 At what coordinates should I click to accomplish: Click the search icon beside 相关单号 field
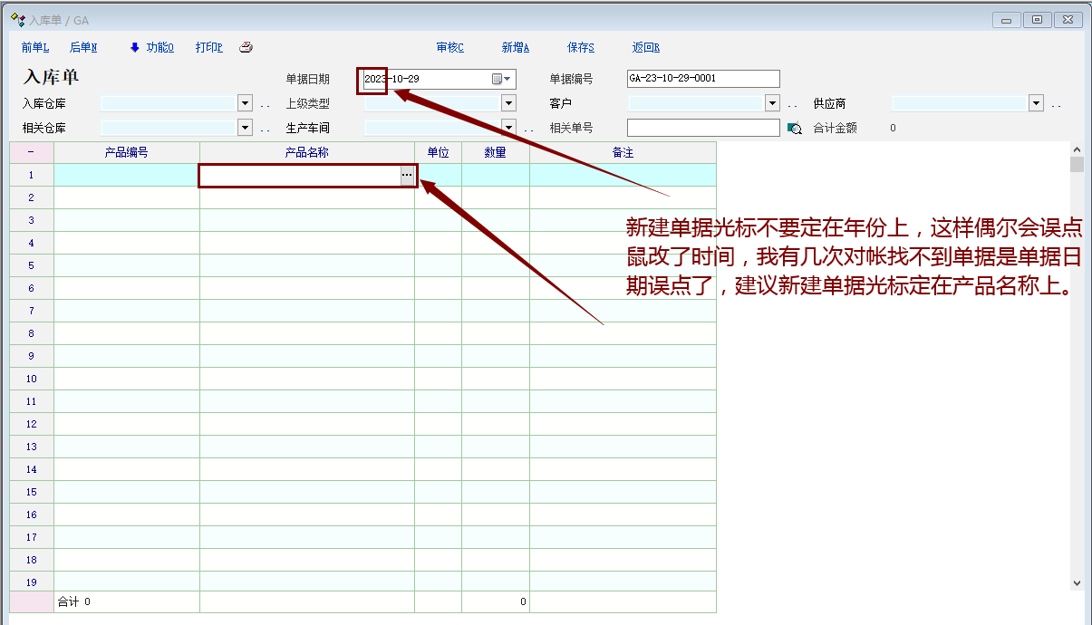point(795,129)
